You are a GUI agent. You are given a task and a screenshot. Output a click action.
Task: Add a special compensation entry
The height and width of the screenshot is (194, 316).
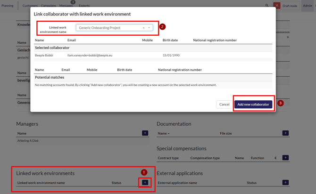(285, 158)
